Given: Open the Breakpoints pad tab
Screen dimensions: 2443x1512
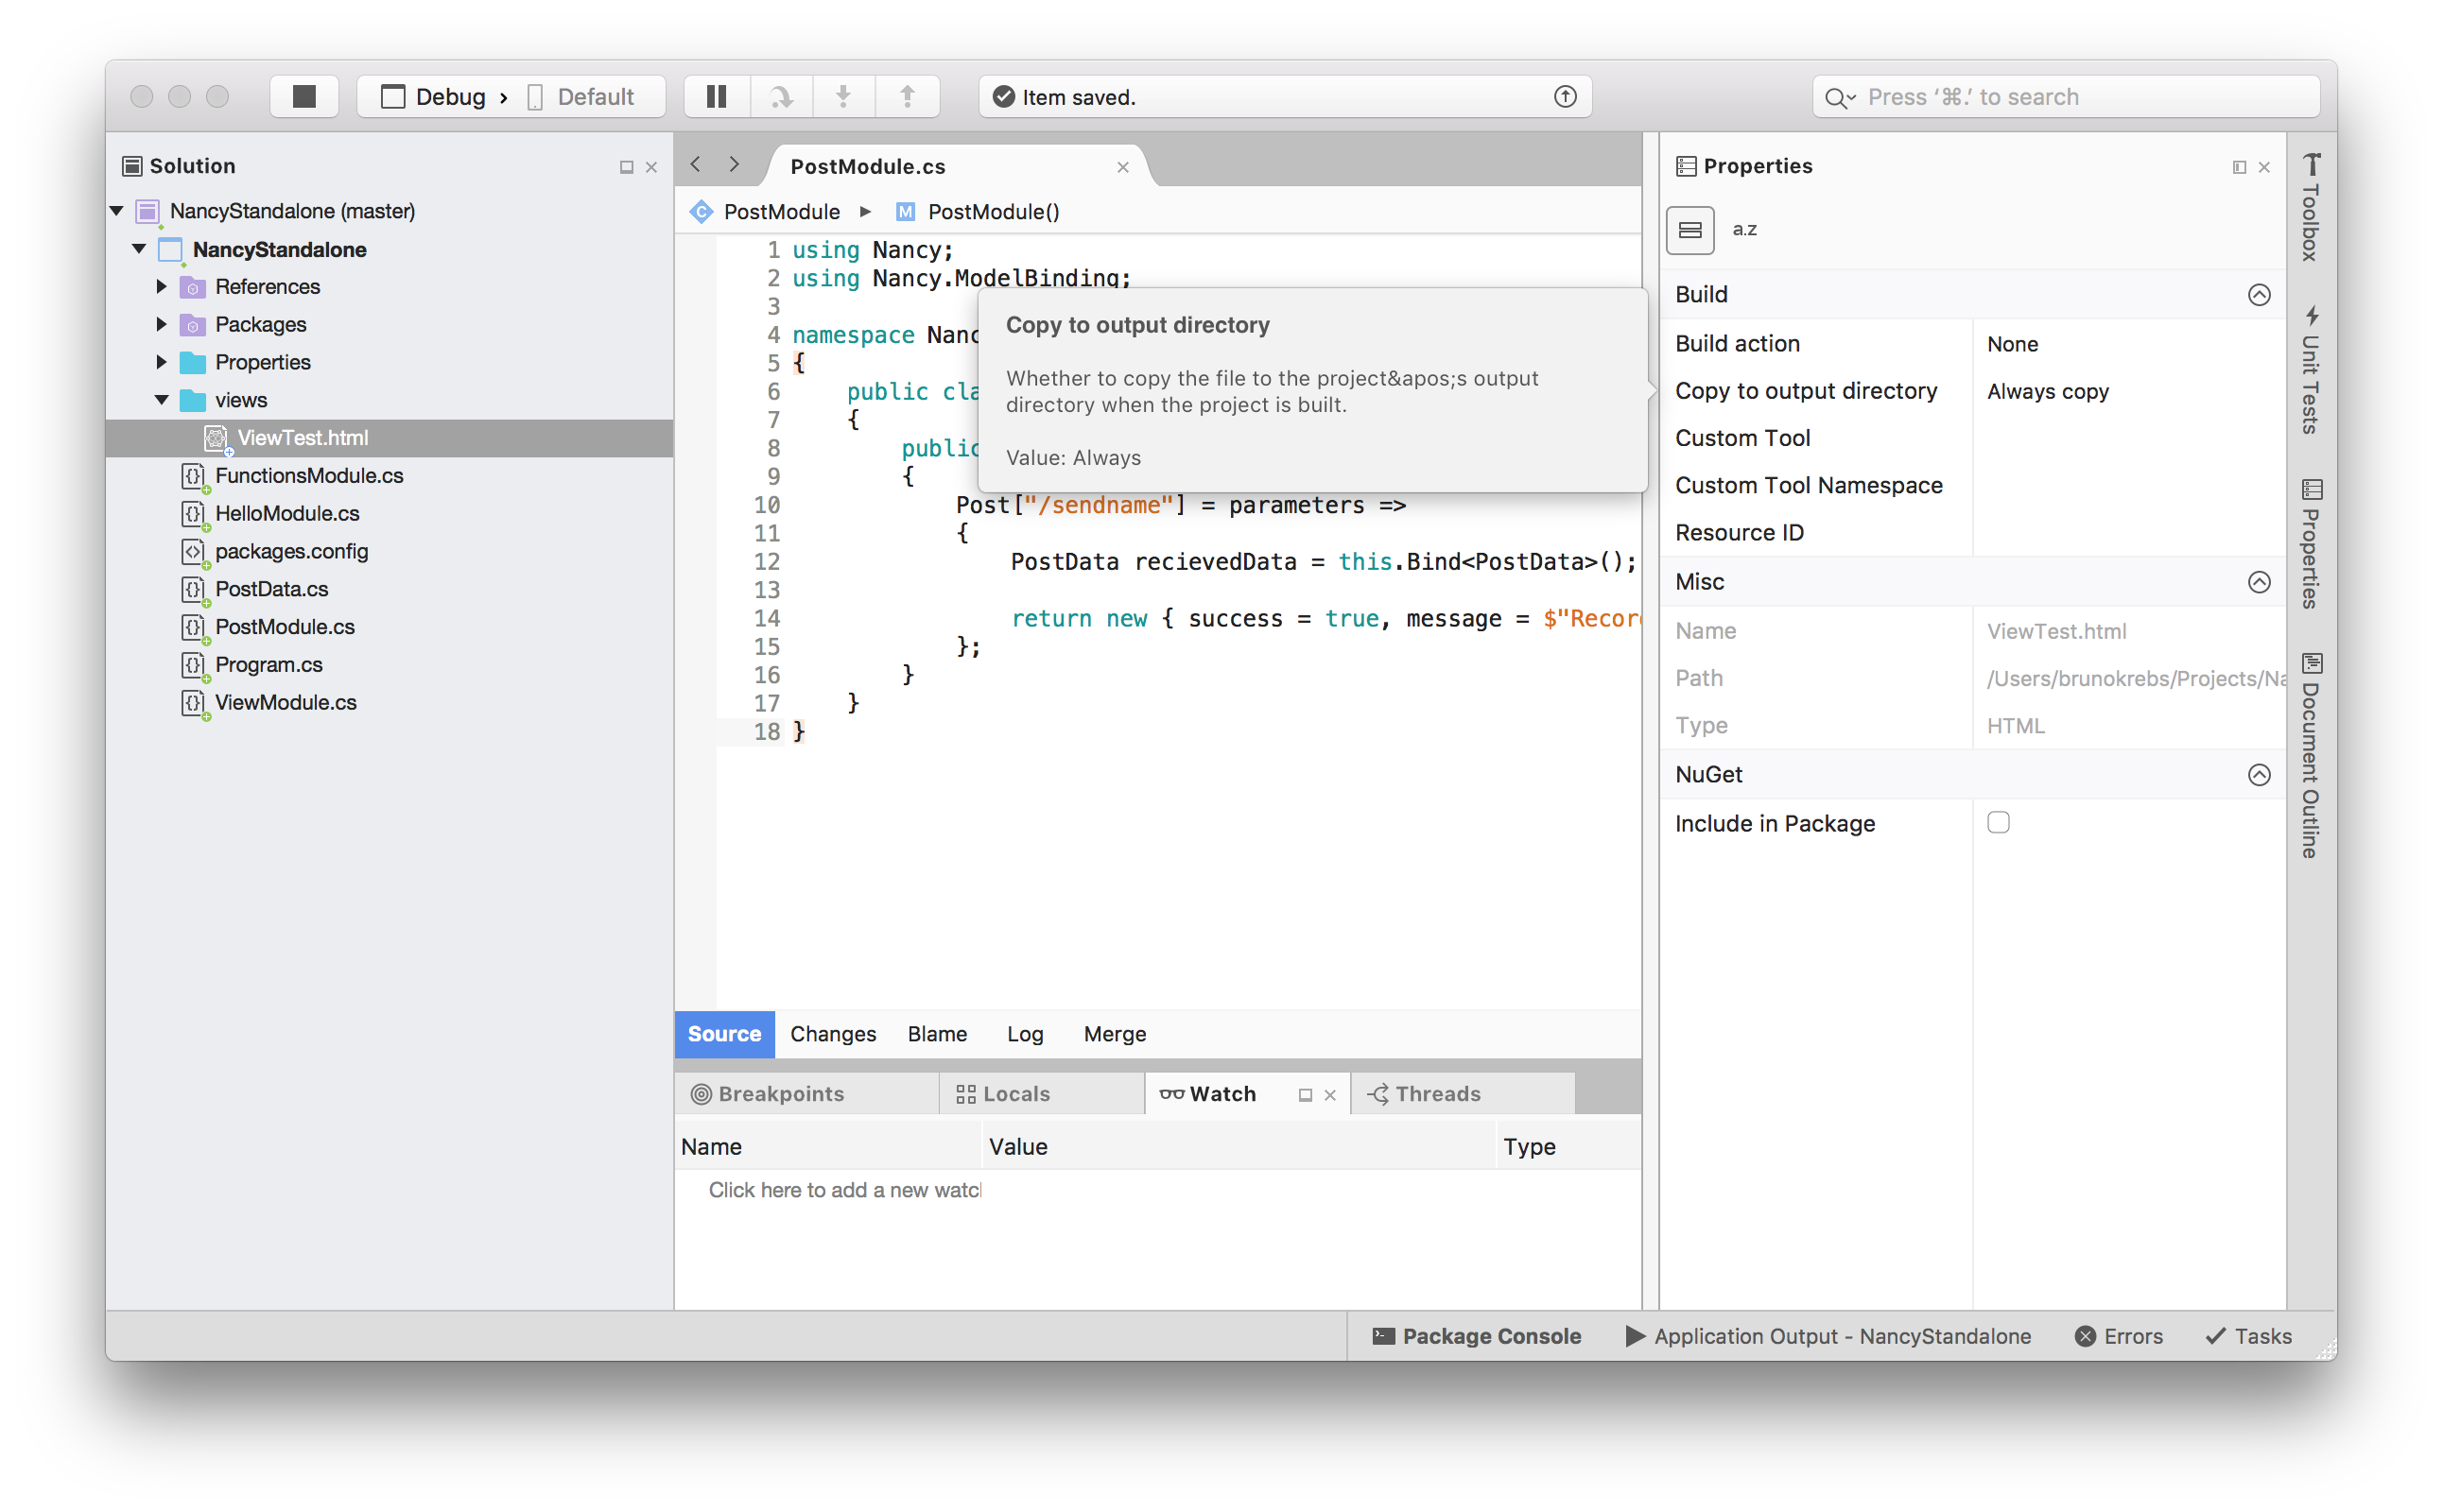Looking at the screenshot, I should [806, 1094].
